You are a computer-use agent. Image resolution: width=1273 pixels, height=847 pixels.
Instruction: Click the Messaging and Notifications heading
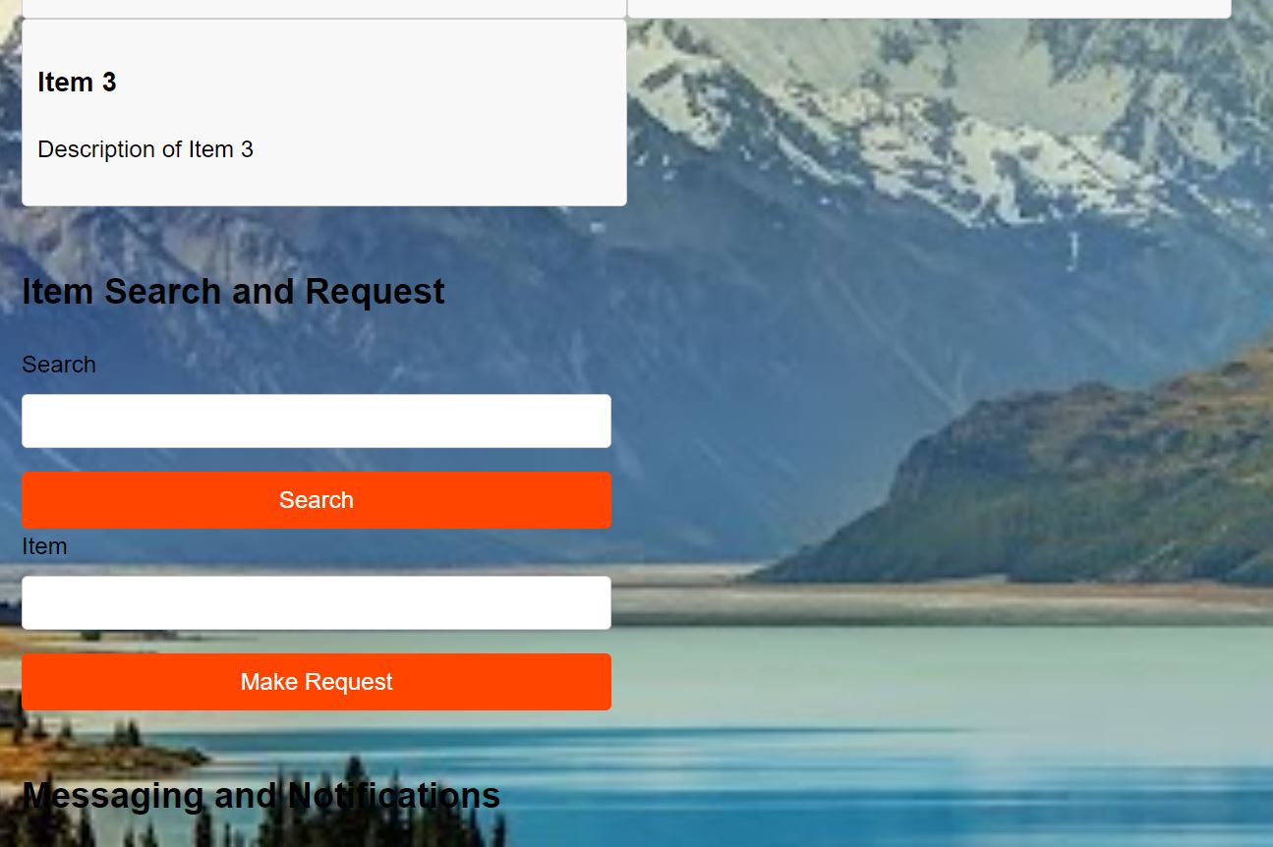coord(260,795)
